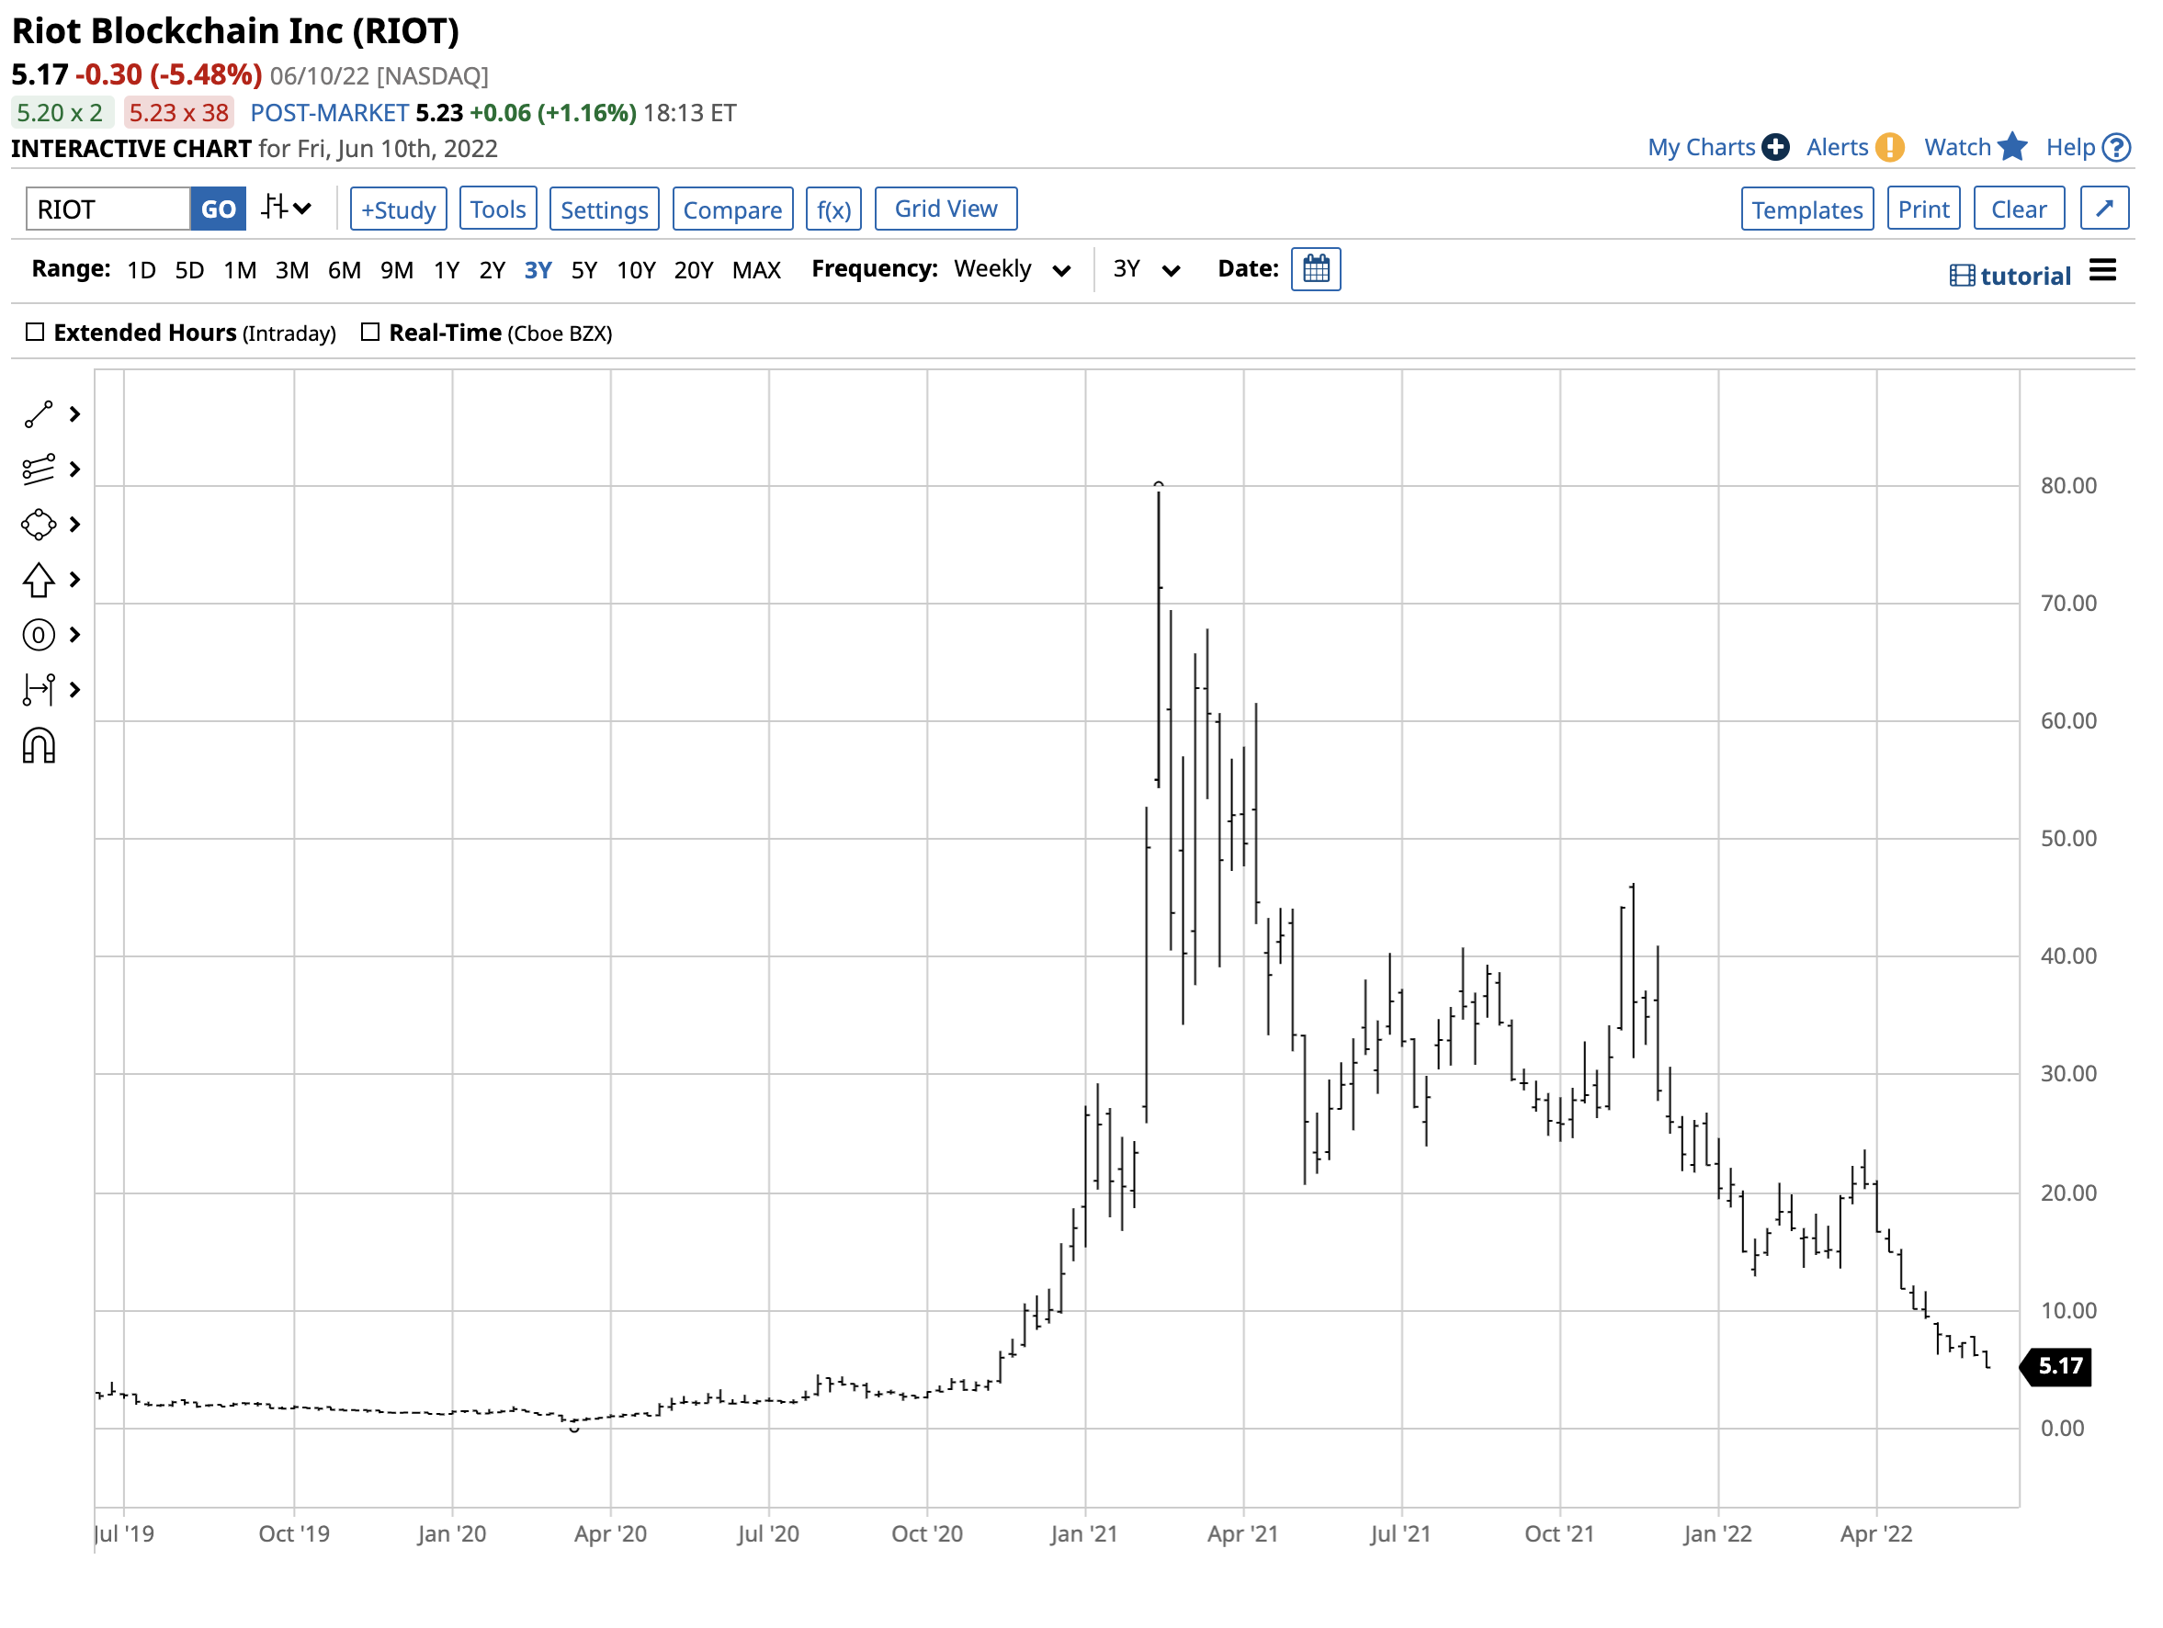Click the f(x) expressions button
Screen dimensions: 2163x1628
coord(833,209)
